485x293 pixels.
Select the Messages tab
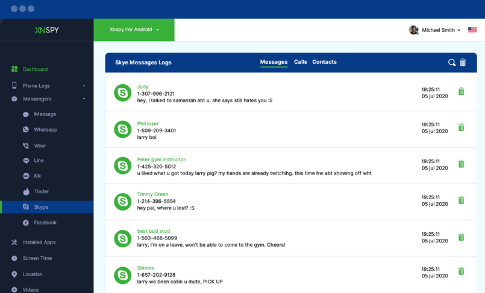274,62
